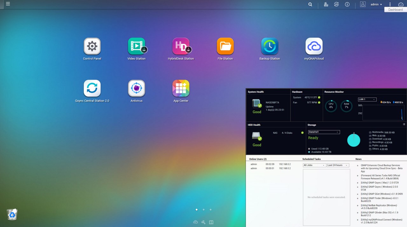407x227 pixels.
Task: Open the All Jobs filter dropdown
Action: click(314, 165)
